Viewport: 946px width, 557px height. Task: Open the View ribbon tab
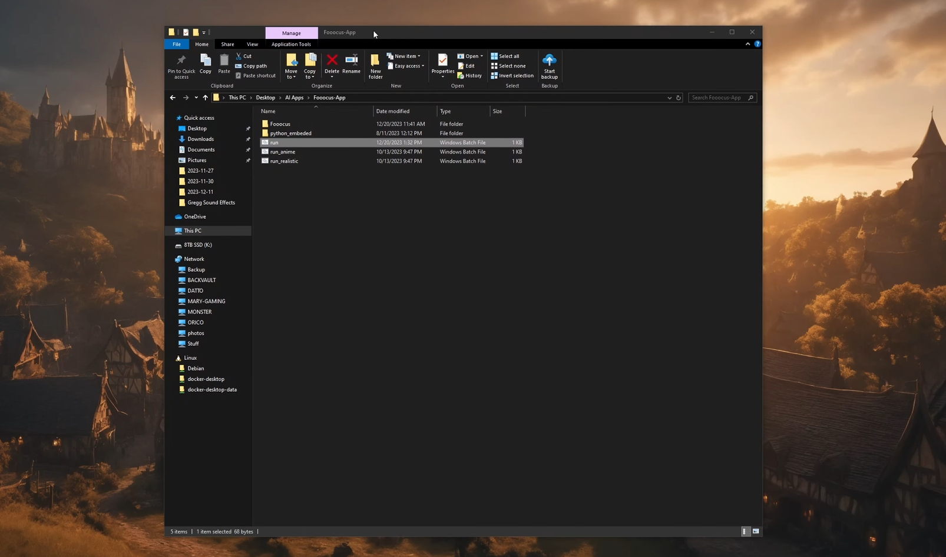click(x=252, y=44)
